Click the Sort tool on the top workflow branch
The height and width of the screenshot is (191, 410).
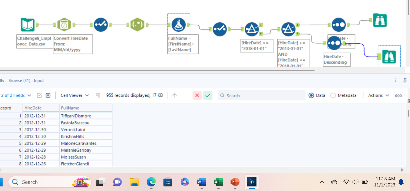point(339,25)
